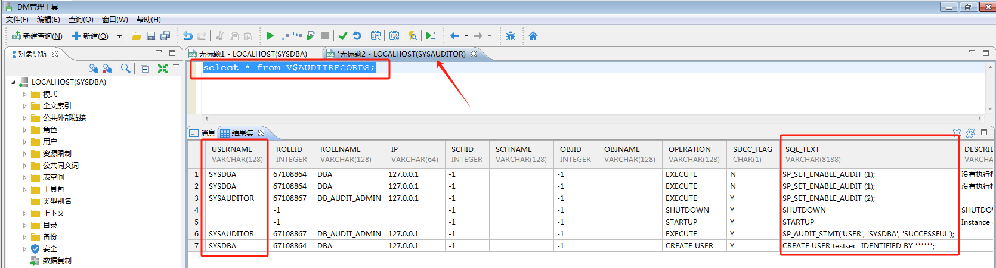Viewport: 996px width, 268px height.
Task: Click the green Commit checkmark icon
Action: point(343,36)
